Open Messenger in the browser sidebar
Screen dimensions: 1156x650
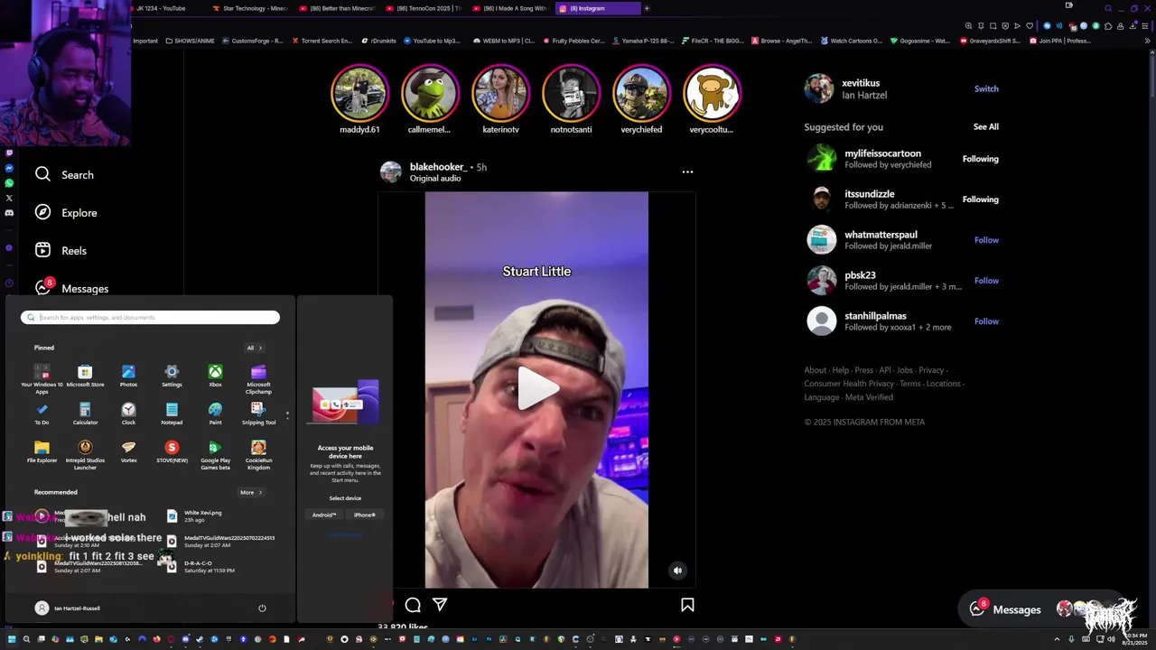(9, 168)
